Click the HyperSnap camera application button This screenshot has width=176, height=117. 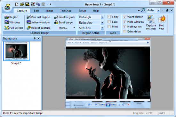pyautogui.click(x=7, y=7)
